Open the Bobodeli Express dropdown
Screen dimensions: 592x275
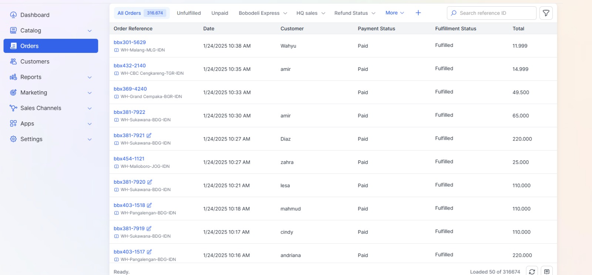(263, 13)
